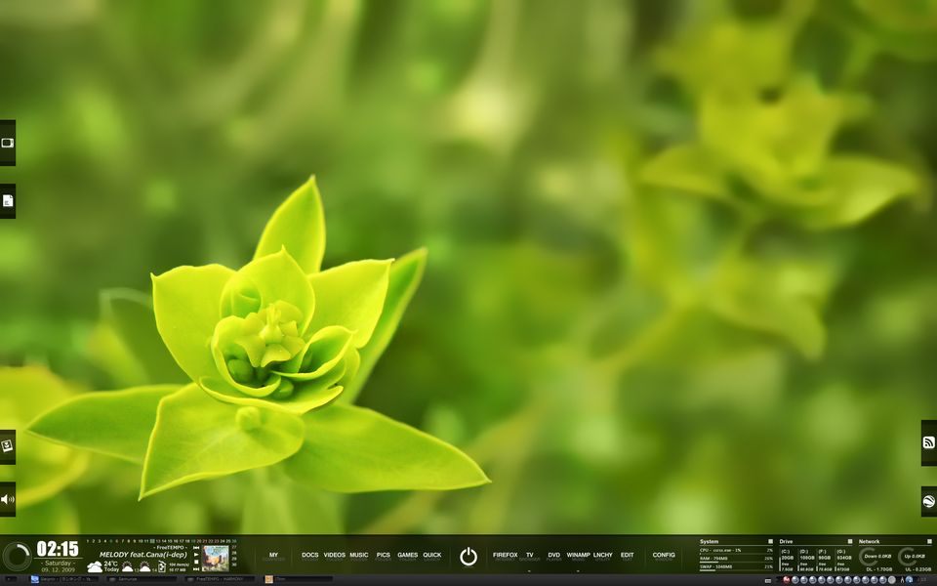Image resolution: width=937 pixels, height=586 pixels.
Task: Click the Down speed network gauge
Action: click(876, 557)
